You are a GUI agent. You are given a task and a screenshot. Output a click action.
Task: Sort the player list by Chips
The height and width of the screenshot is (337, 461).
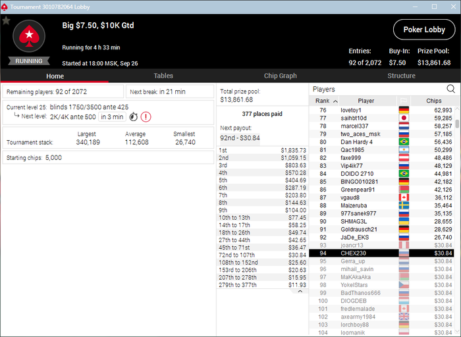(433, 101)
